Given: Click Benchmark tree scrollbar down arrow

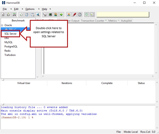Looking at the screenshot, I should [37, 77].
